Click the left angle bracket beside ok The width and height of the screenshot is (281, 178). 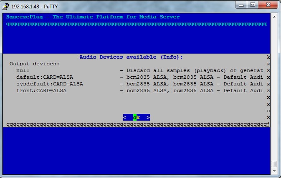point(125,118)
